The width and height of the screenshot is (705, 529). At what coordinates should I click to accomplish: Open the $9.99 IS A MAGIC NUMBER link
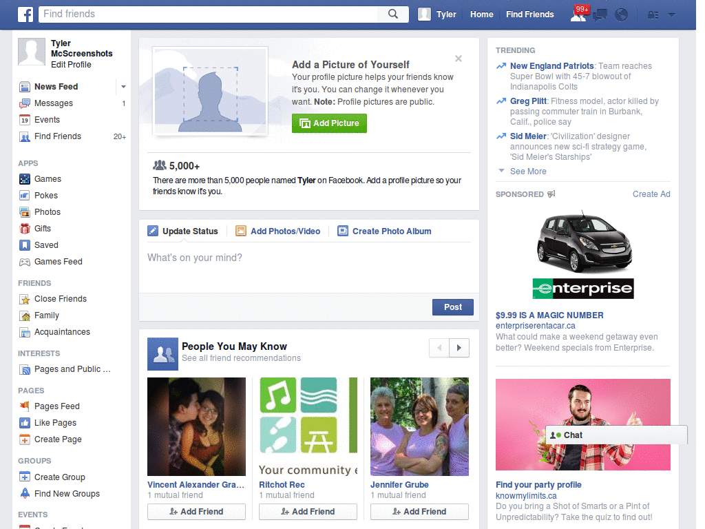(x=549, y=315)
